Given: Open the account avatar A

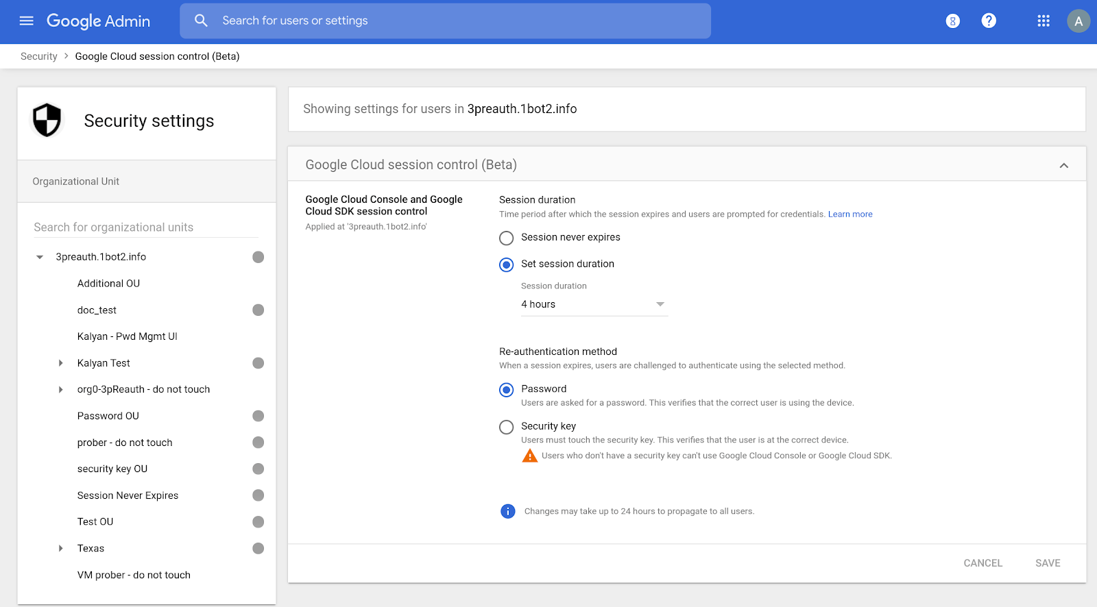Looking at the screenshot, I should 1078,21.
